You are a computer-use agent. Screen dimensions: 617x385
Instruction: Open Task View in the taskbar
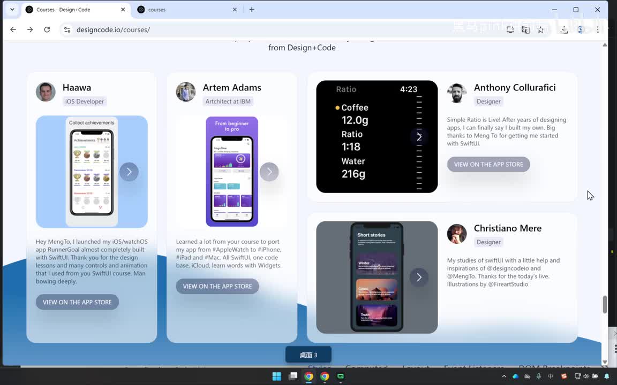point(293,376)
